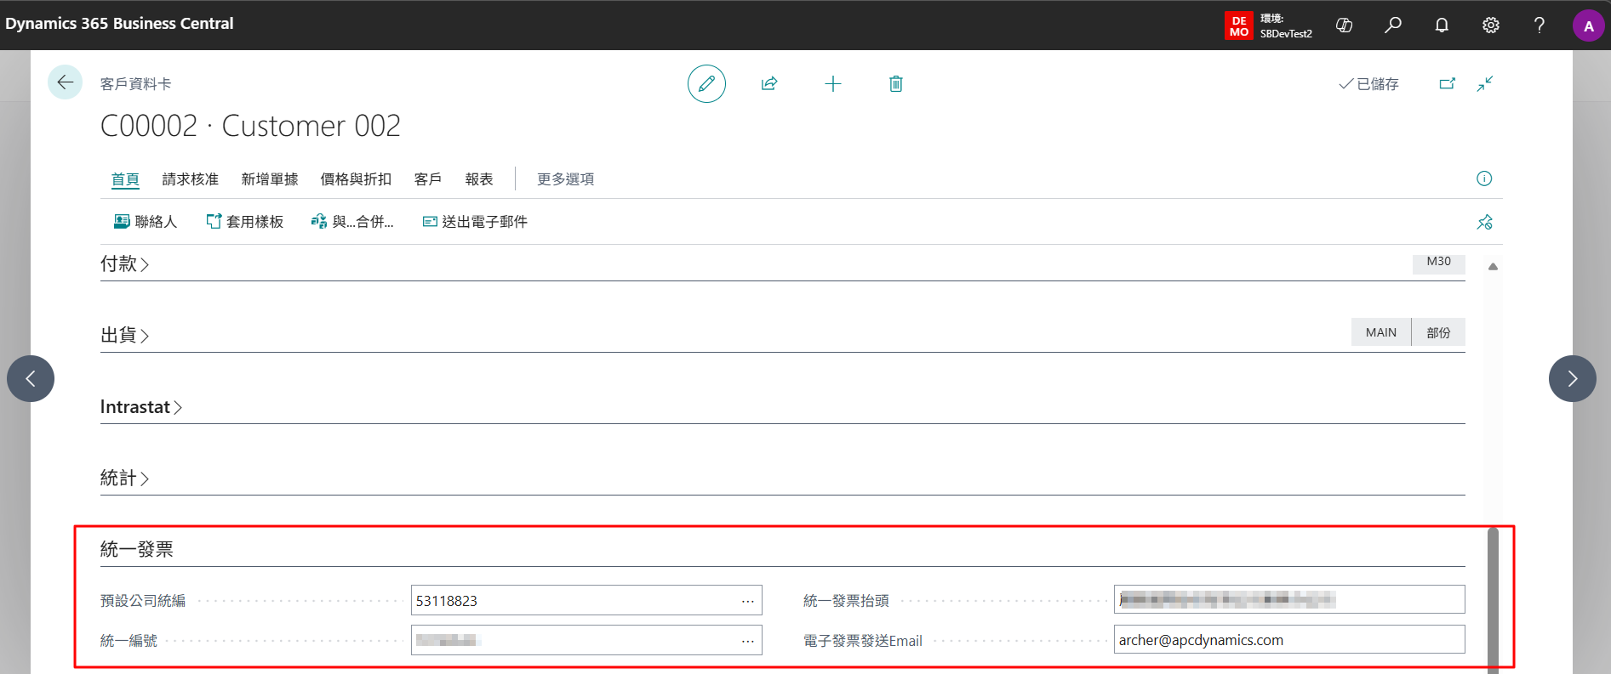
Task: Expand the 付款 section
Action: pyautogui.click(x=125, y=263)
